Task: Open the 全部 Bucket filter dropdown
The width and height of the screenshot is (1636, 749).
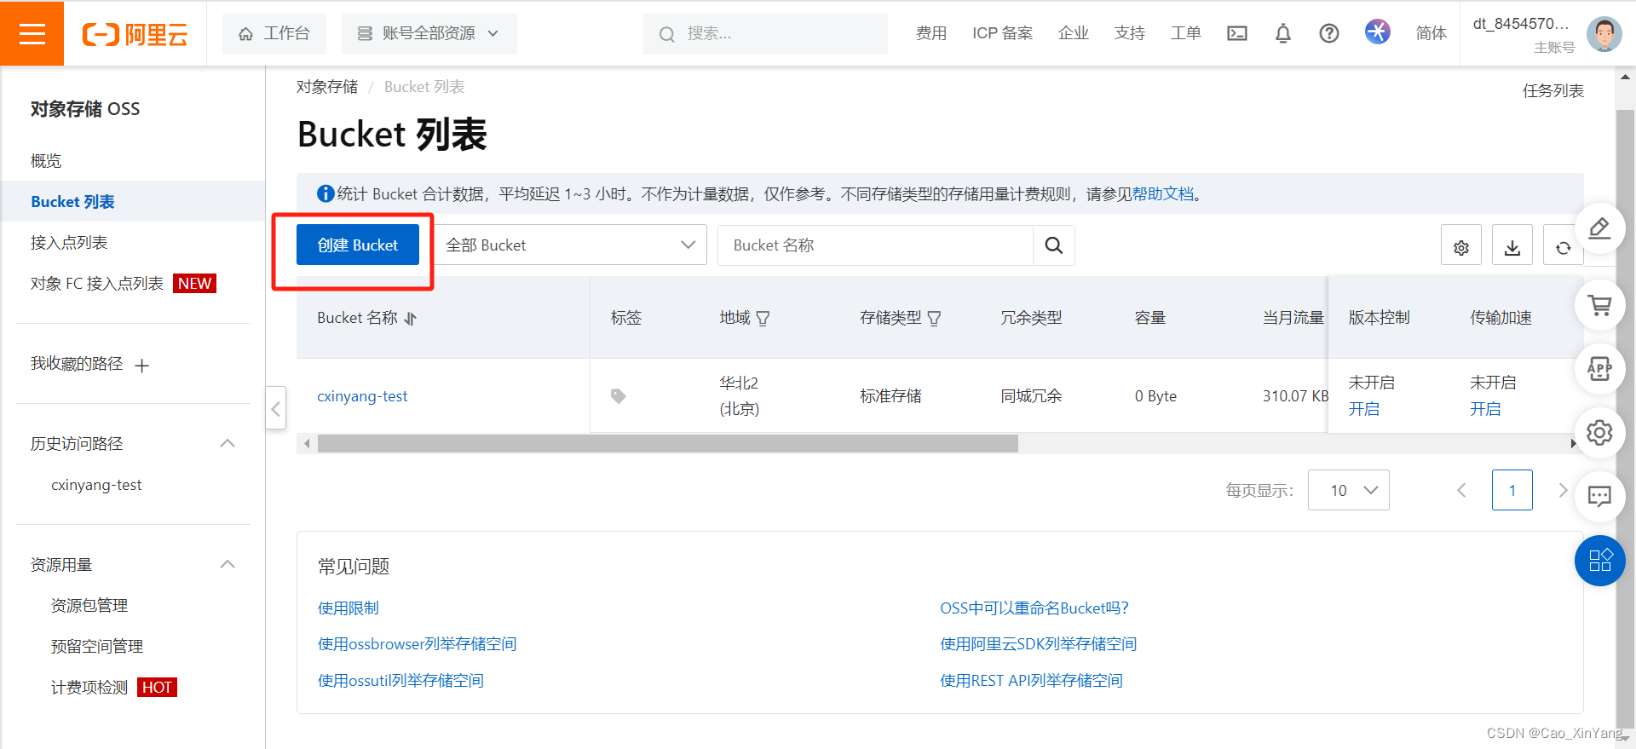Action: pyautogui.click(x=571, y=245)
